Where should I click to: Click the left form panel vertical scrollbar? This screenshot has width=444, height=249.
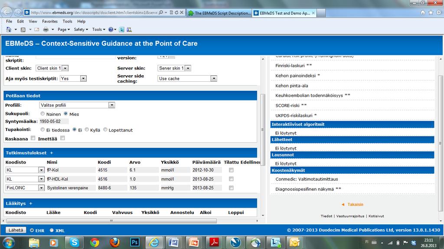point(262,130)
